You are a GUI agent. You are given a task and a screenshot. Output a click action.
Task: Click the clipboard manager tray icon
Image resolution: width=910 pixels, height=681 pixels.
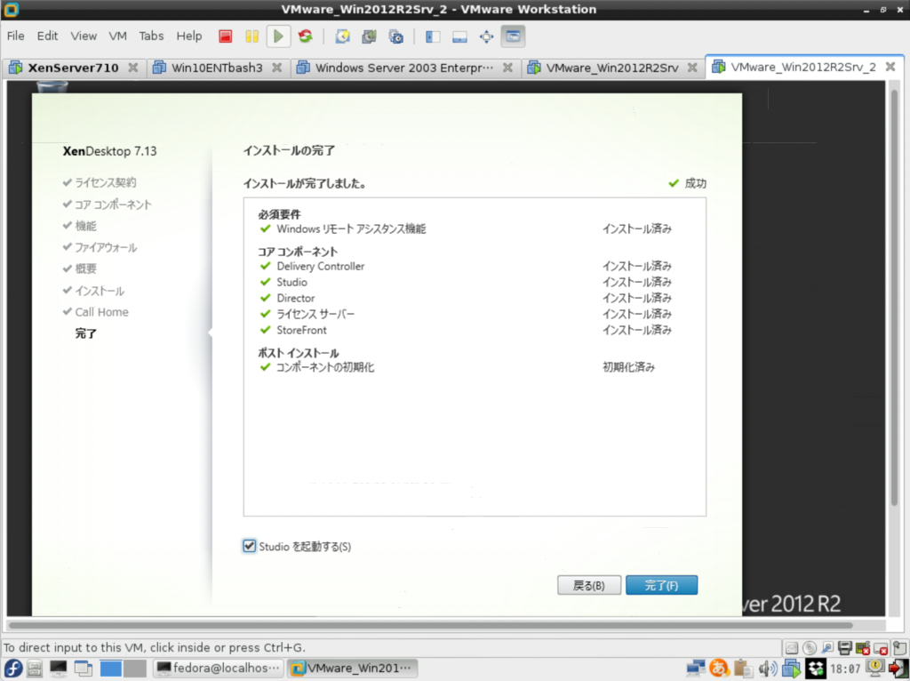(742, 669)
